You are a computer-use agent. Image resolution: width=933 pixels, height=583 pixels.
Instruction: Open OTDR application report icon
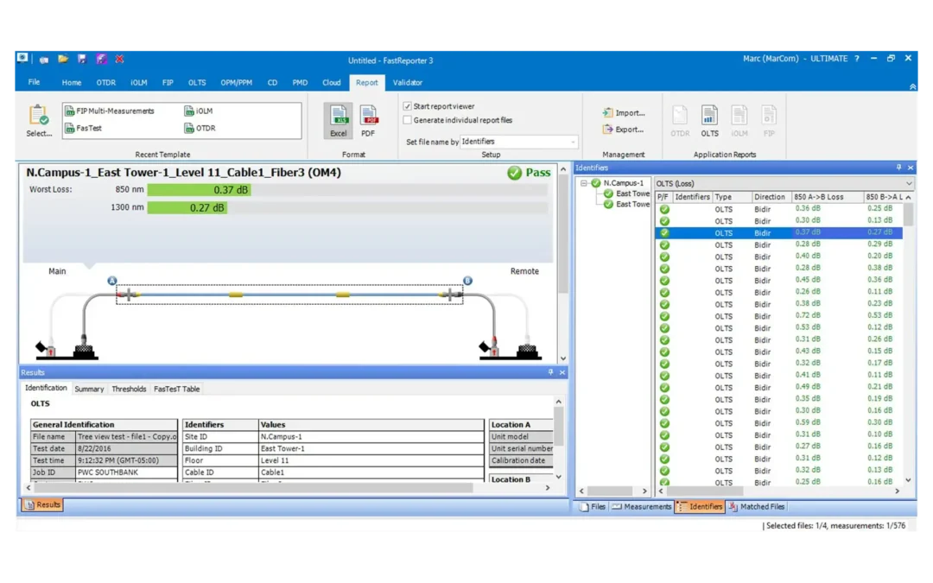tap(680, 122)
